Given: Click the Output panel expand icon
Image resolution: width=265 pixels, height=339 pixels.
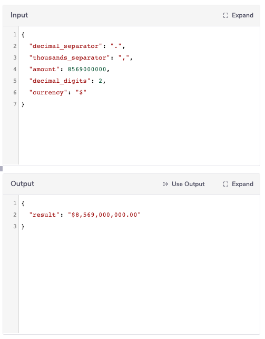Looking at the screenshot, I should (x=225, y=184).
